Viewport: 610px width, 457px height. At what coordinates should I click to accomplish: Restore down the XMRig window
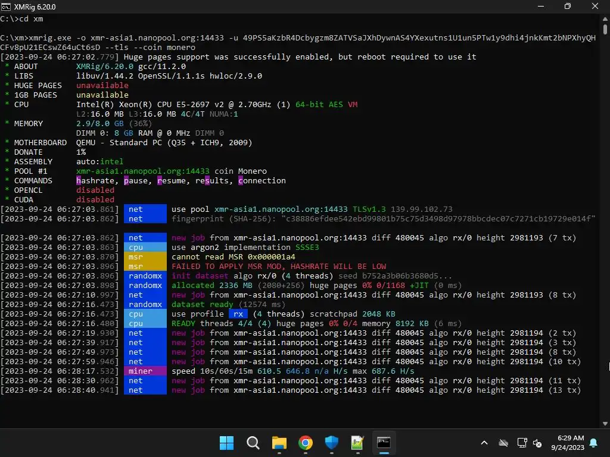point(568,6)
